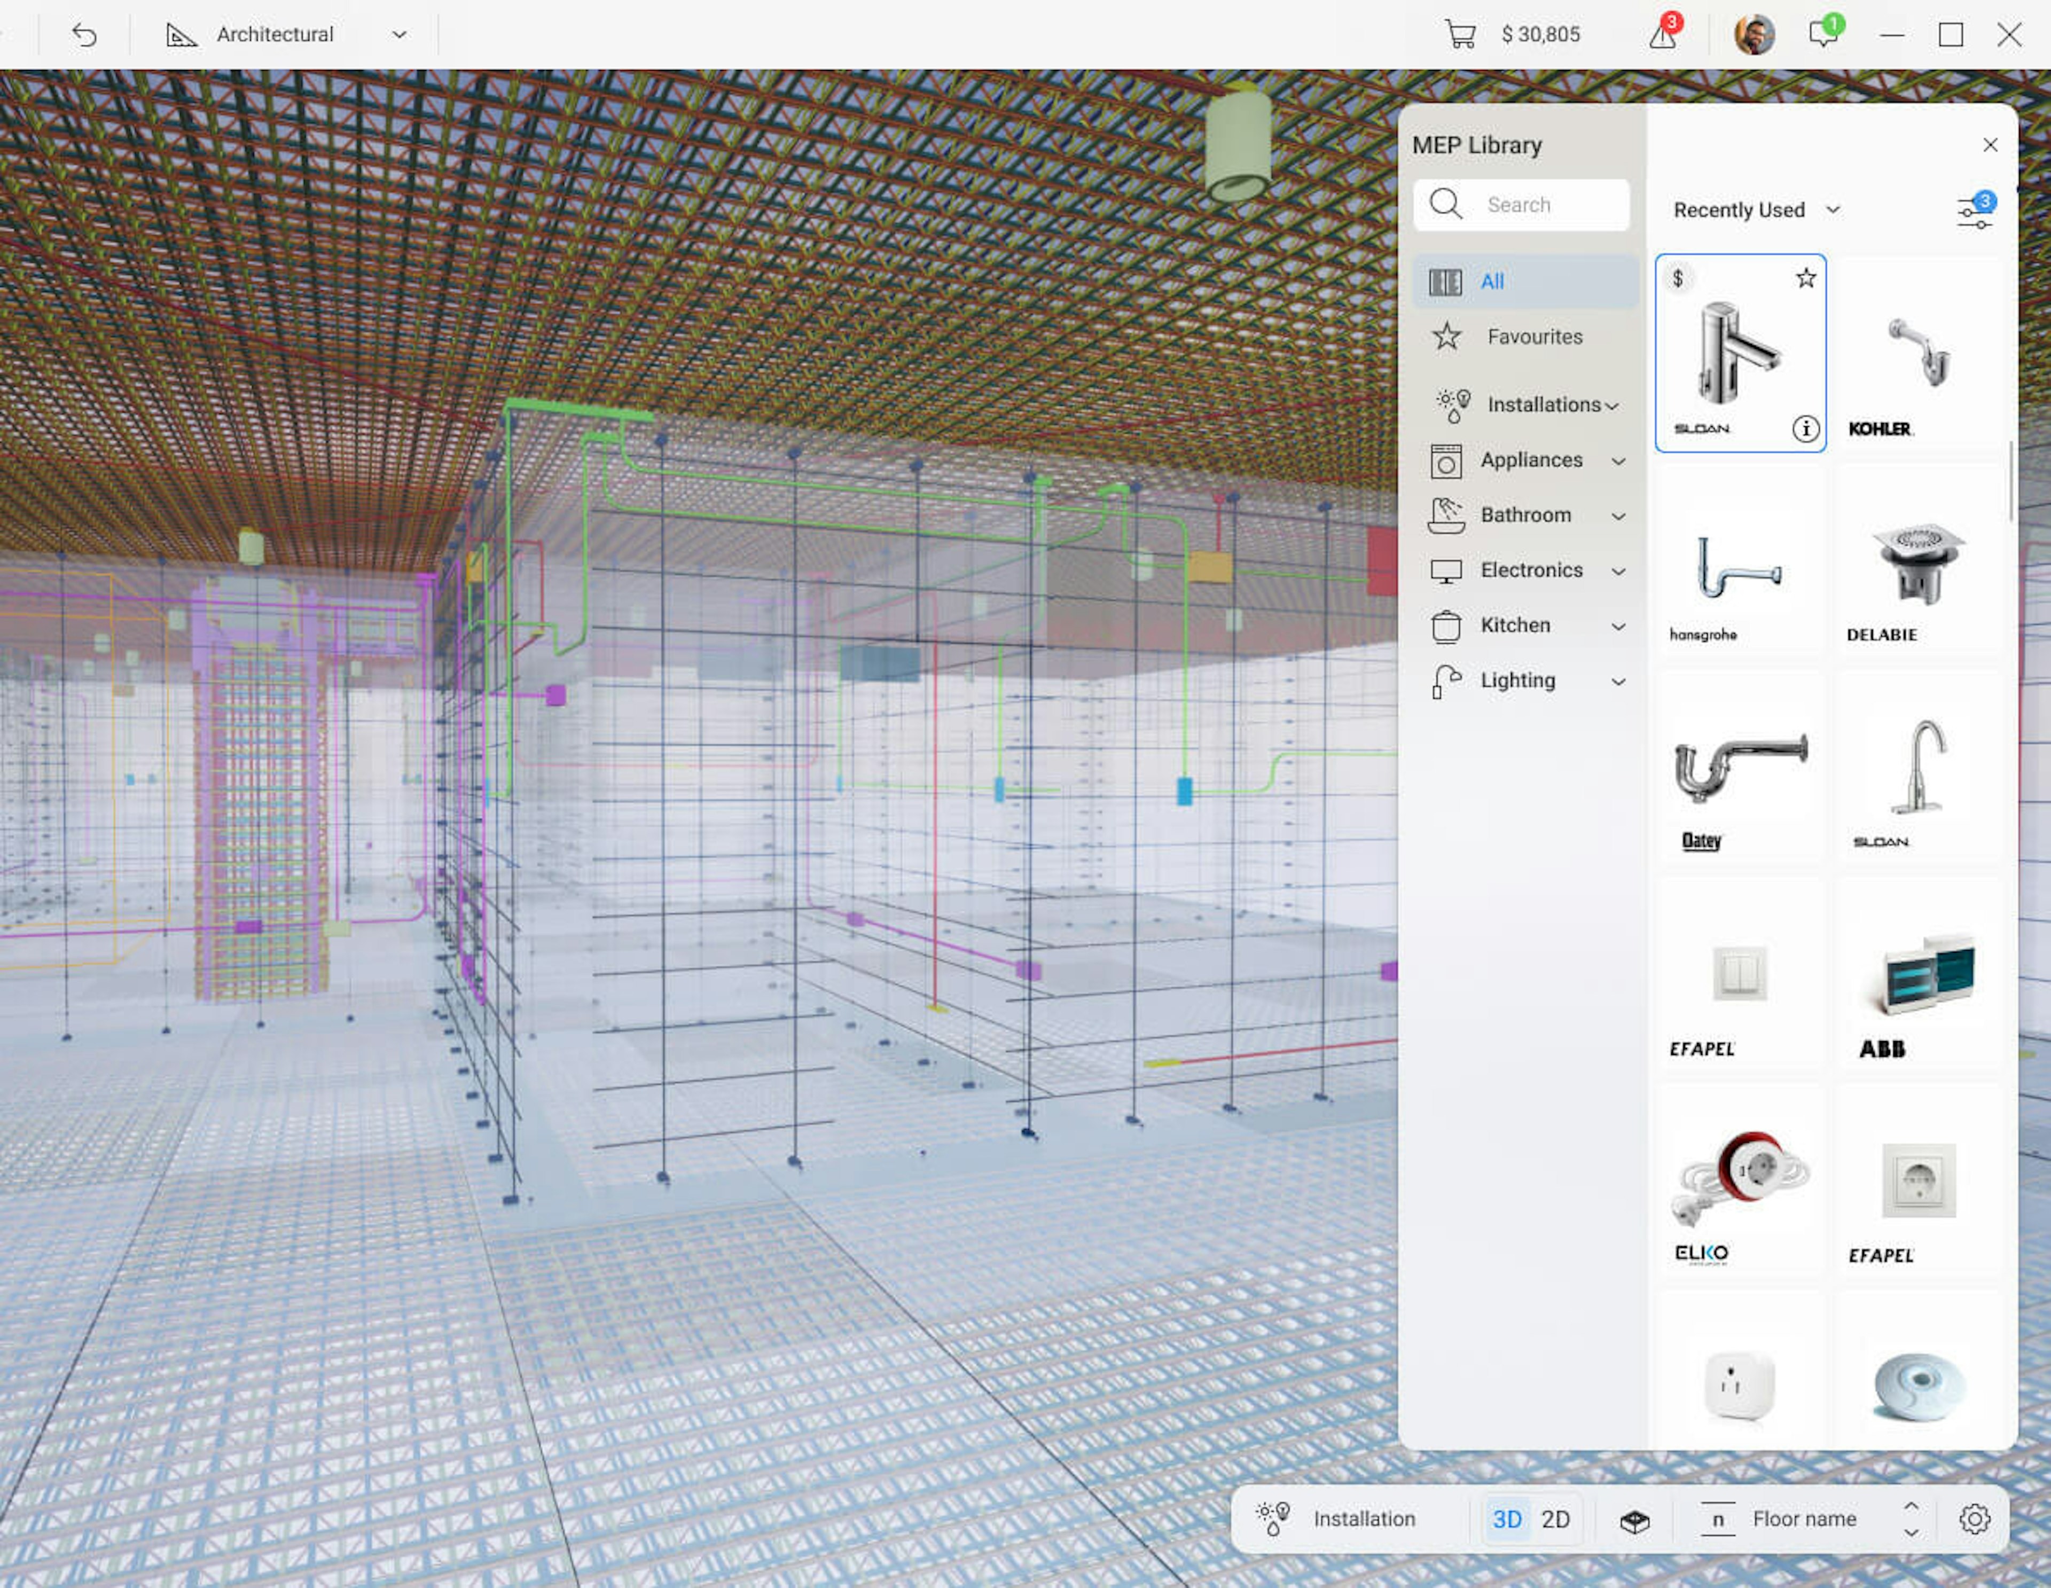Expand the Bathroom category chevron
Image resolution: width=2051 pixels, height=1588 pixels.
pos(1619,517)
